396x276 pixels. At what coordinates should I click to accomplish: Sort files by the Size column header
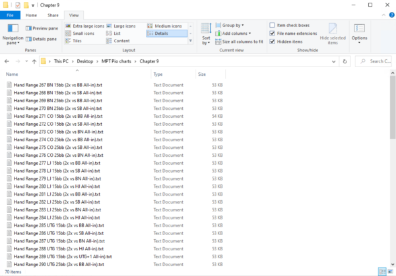pos(201,74)
